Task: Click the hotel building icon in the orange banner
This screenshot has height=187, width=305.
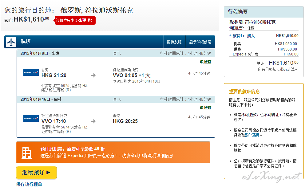Action: pos(27,153)
